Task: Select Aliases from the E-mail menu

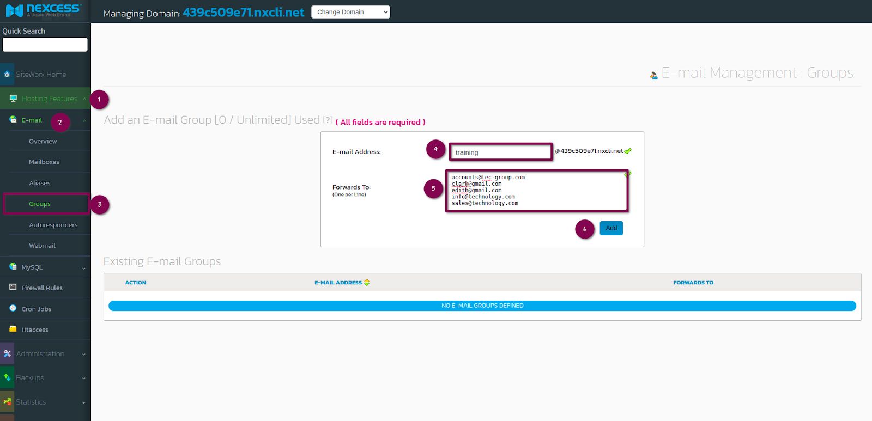Action: point(40,183)
